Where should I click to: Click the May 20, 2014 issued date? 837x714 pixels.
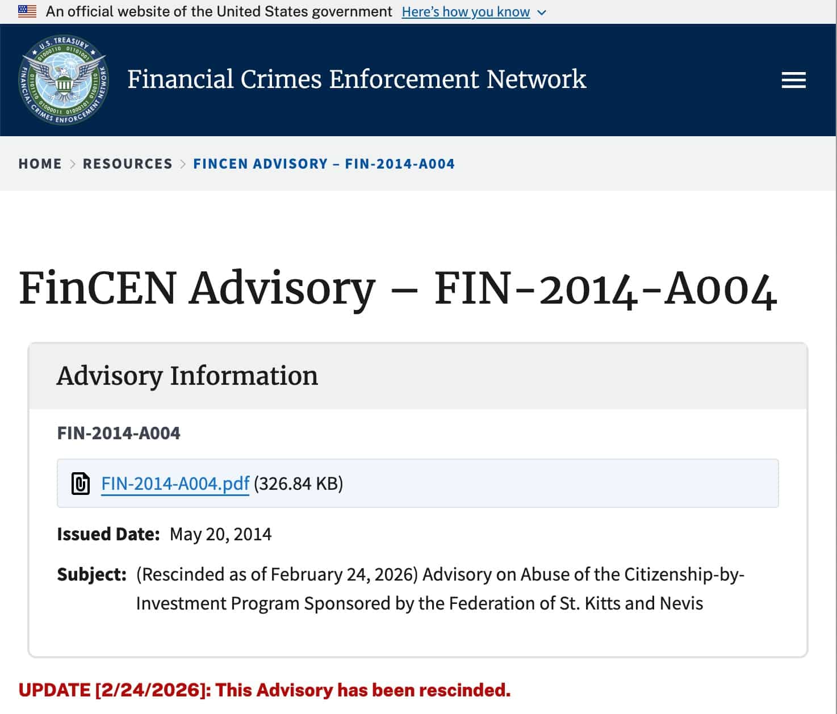(x=220, y=534)
